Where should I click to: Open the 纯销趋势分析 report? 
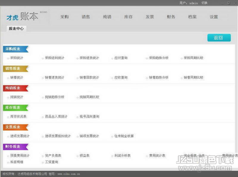(54, 97)
